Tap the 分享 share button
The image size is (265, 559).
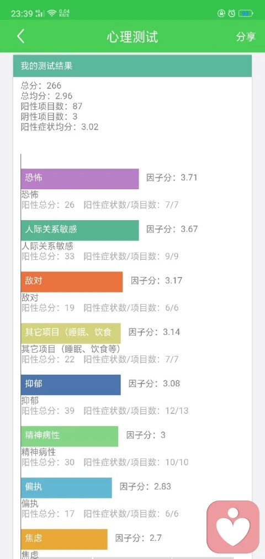[x=246, y=37]
